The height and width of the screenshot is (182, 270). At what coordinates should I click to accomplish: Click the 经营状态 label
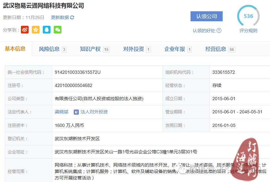click(x=175, y=85)
